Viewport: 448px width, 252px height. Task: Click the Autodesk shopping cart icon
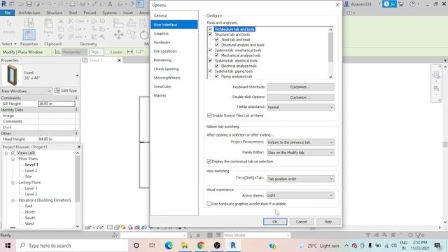pyautogui.click(x=401, y=4)
